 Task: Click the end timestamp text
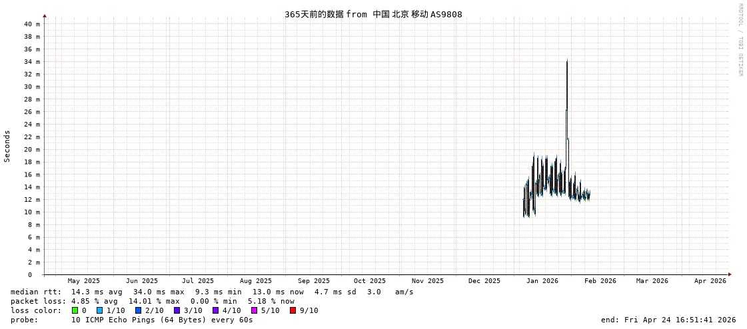tap(668, 320)
